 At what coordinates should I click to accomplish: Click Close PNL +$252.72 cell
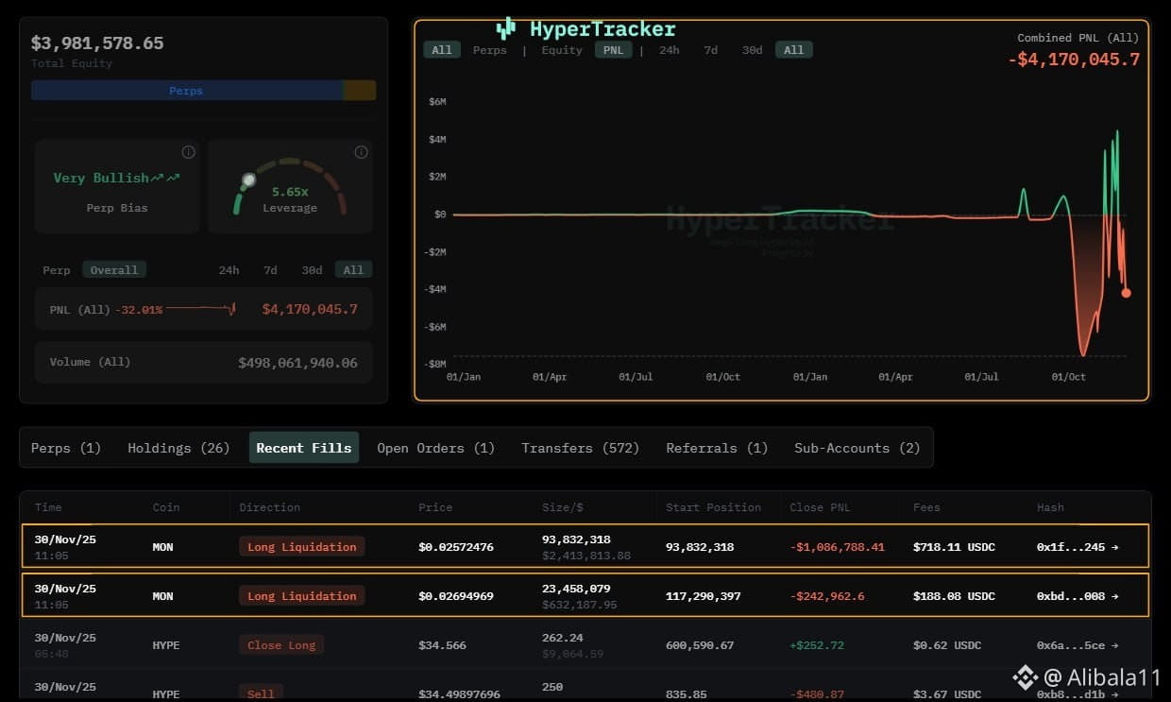pos(817,645)
